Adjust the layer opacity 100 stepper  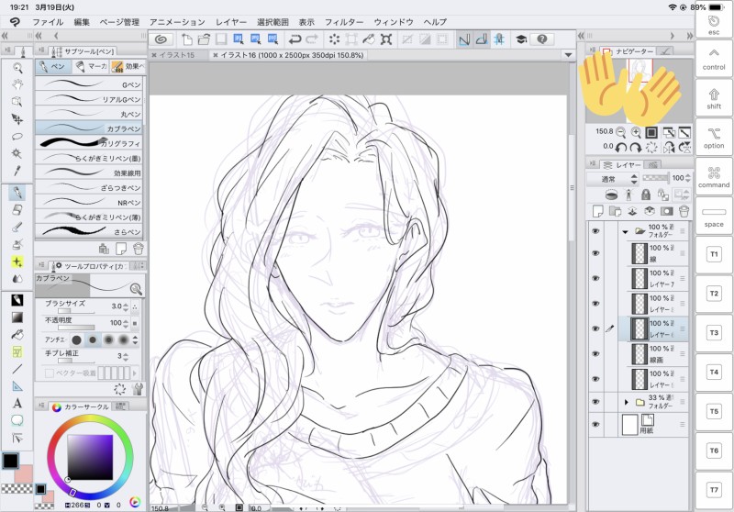(687, 178)
